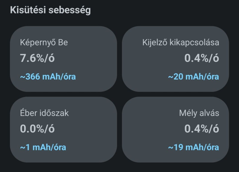Click the ~1 mAh/óra blue text
The image size is (239, 172).
43,147
